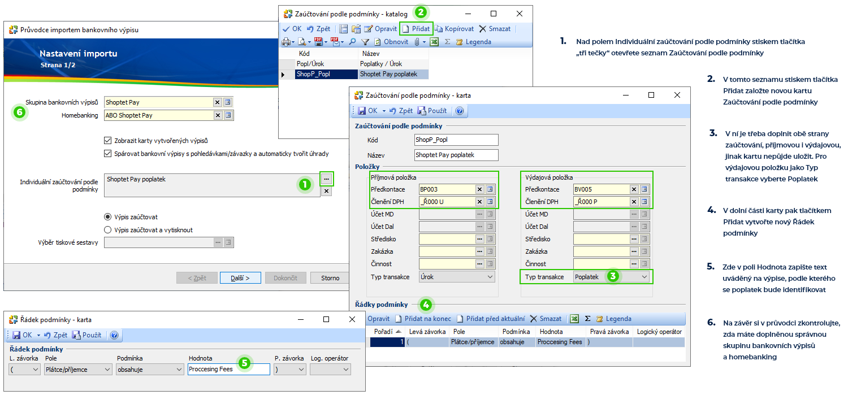Select Výpis zaúčtovat a vytisknout radio button
The width and height of the screenshot is (848, 395).
108,230
